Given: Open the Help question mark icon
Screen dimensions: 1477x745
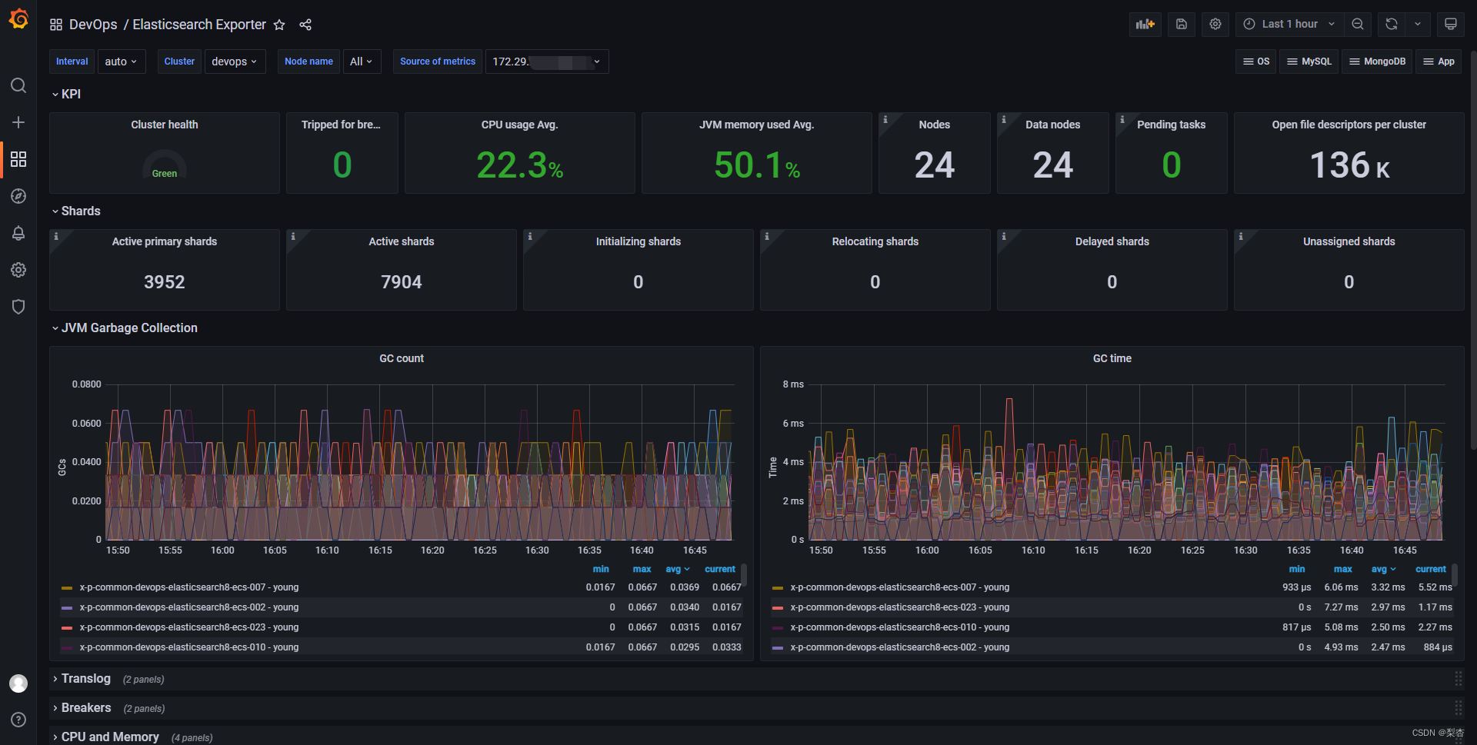Looking at the screenshot, I should point(18,720).
